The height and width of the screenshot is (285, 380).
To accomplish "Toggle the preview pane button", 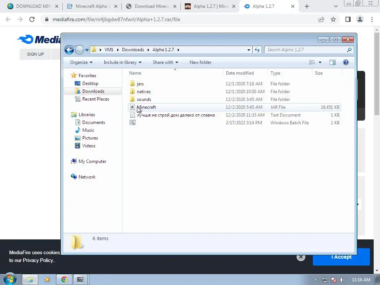I will click(x=332, y=62).
